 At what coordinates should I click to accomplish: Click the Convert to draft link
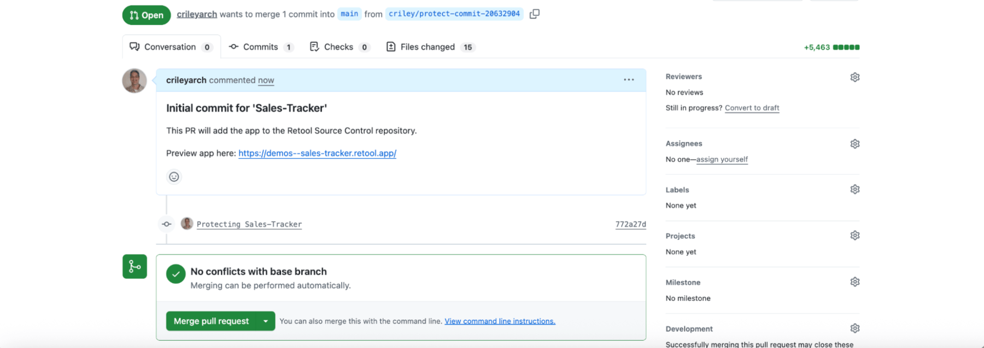(x=752, y=108)
